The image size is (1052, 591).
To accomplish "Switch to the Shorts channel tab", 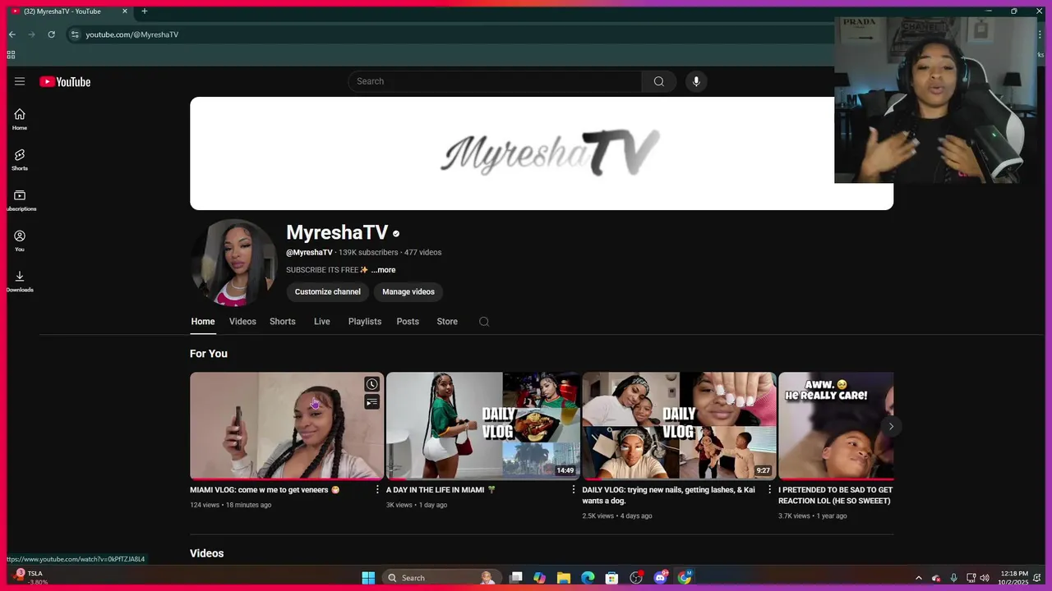I will [x=283, y=322].
